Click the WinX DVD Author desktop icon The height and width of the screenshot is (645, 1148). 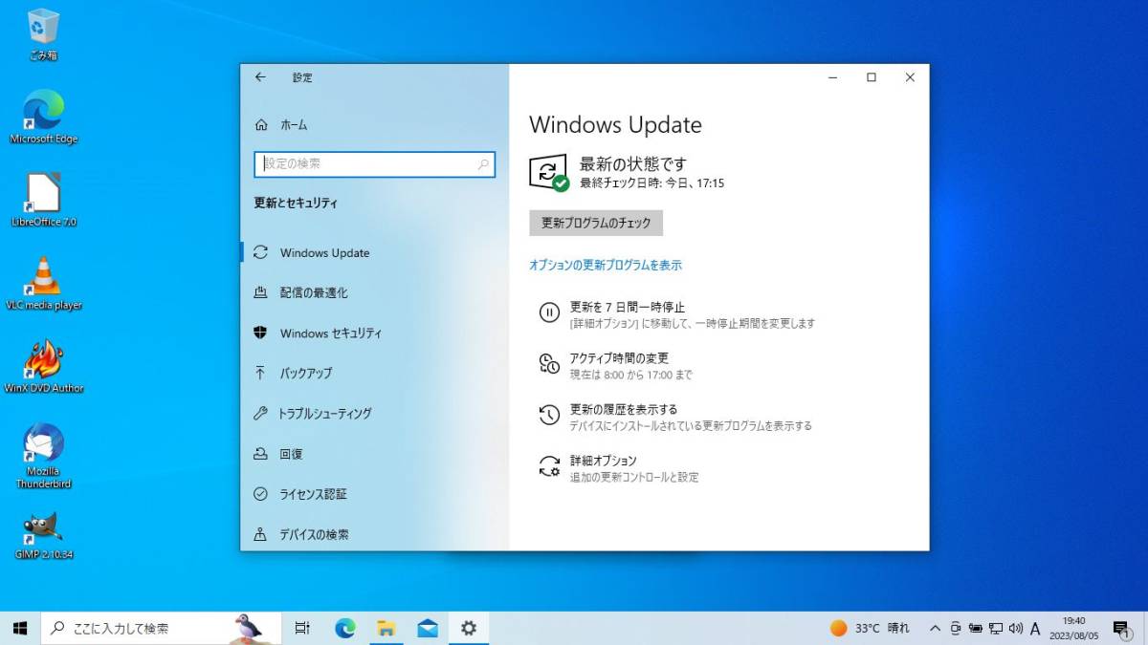43,366
